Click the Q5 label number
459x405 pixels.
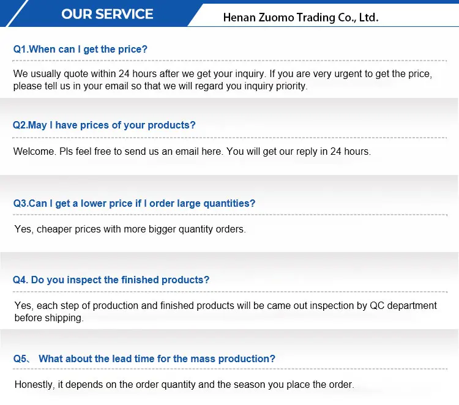click(x=21, y=359)
